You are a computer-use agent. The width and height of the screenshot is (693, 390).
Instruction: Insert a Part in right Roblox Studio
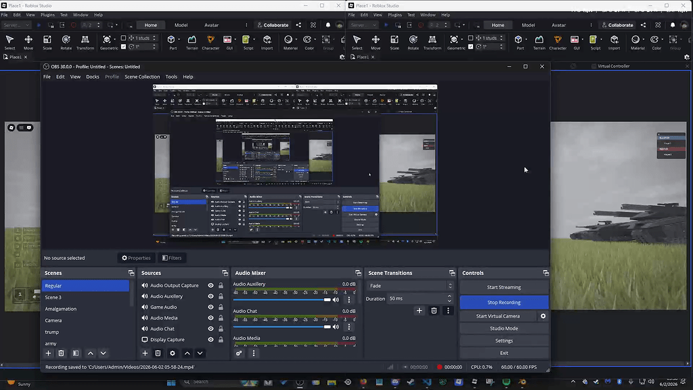tap(519, 43)
